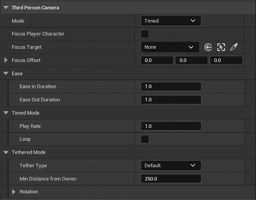Expand the Focus Offset property

(x=6, y=60)
